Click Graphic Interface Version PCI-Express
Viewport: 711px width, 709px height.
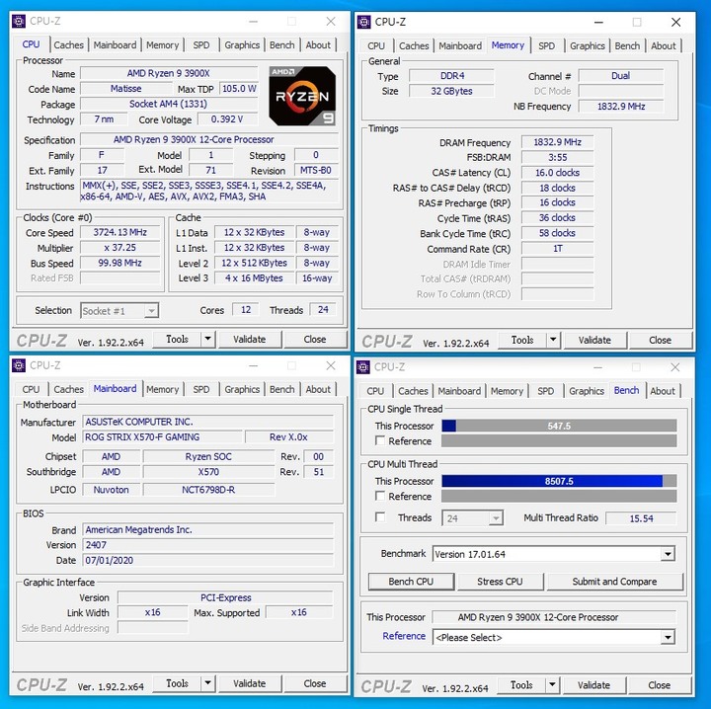click(225, 597)
